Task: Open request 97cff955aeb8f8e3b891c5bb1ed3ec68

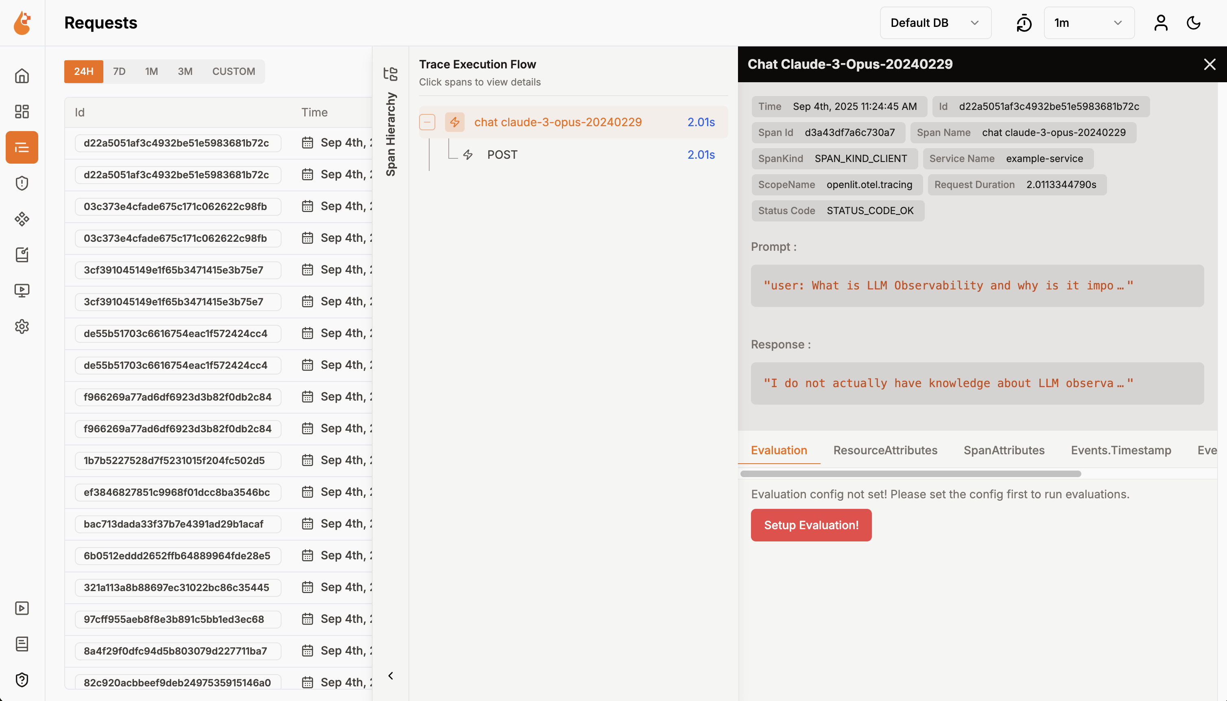Action: click(x=177, y=619)
